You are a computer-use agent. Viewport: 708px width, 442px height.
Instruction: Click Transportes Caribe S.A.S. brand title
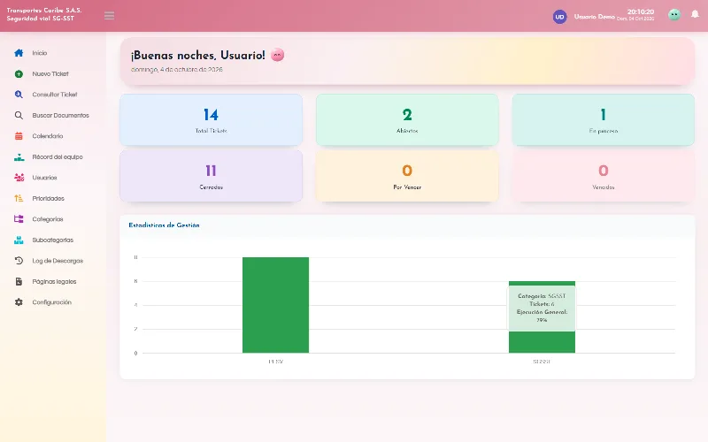tap(43, 10)
